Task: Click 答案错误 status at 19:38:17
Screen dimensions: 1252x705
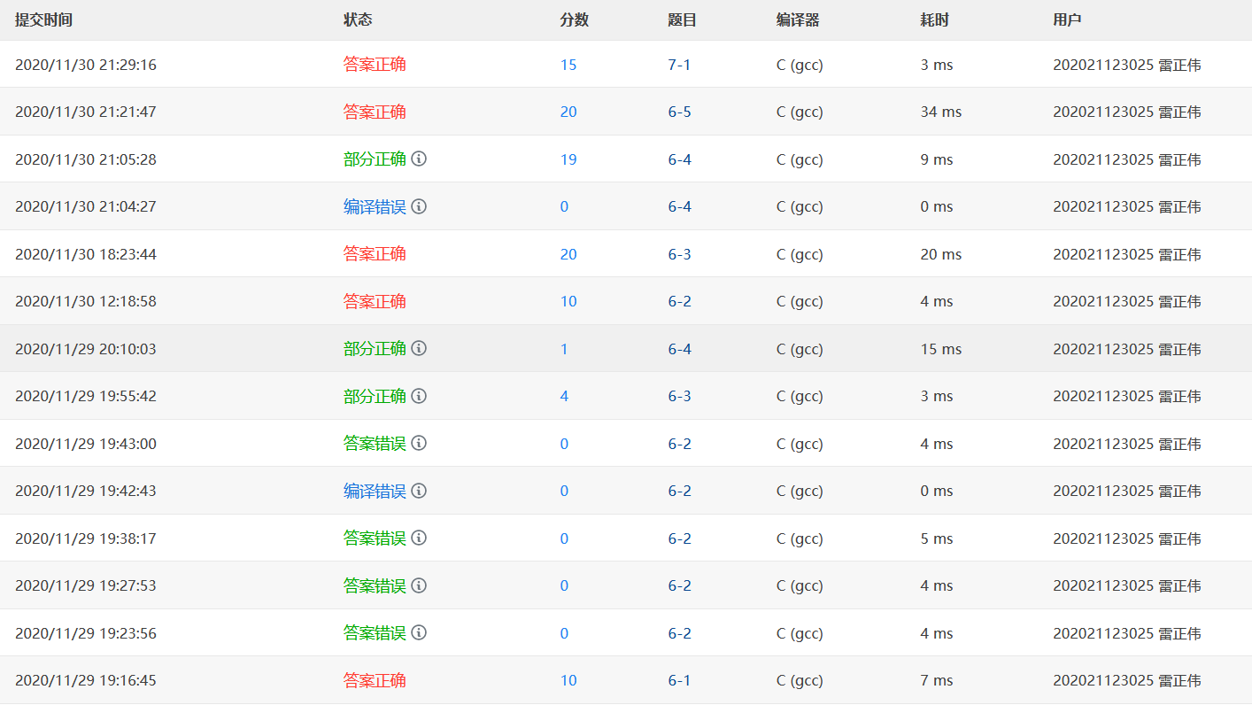Action: (x=375, y=538)
